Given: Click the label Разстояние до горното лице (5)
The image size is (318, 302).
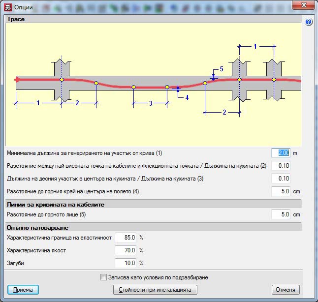Looking at the screenshot, I should (46, 214).
